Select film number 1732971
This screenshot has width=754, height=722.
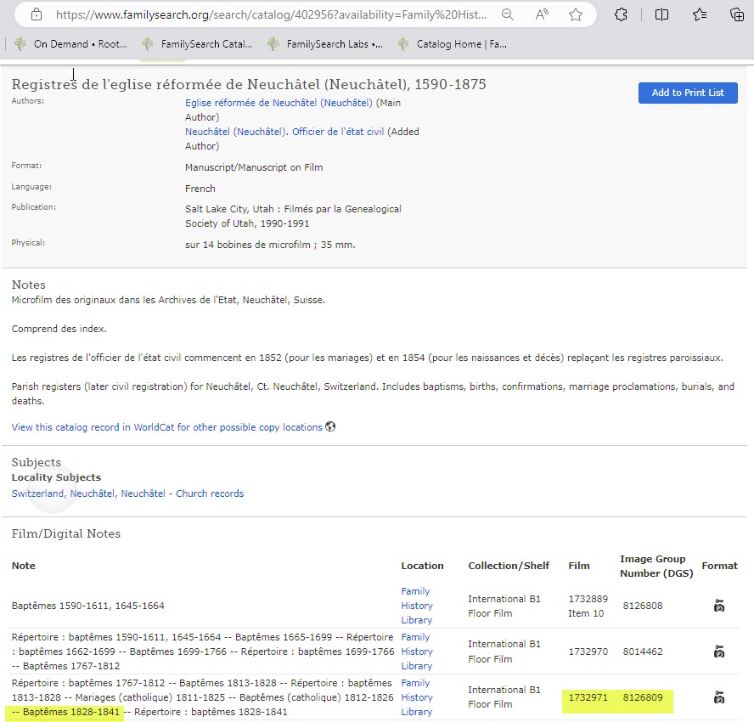tap(588, 697)
